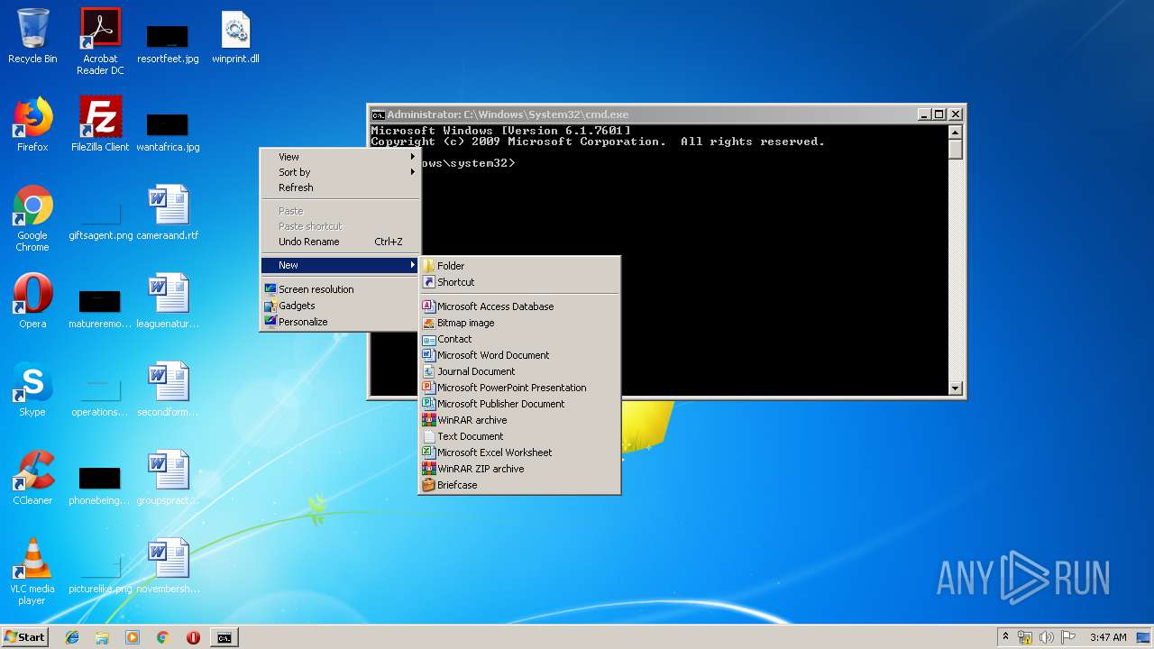
Task: Open the Google Chrome desktop shortcut
Action: [x=32, y=218]
